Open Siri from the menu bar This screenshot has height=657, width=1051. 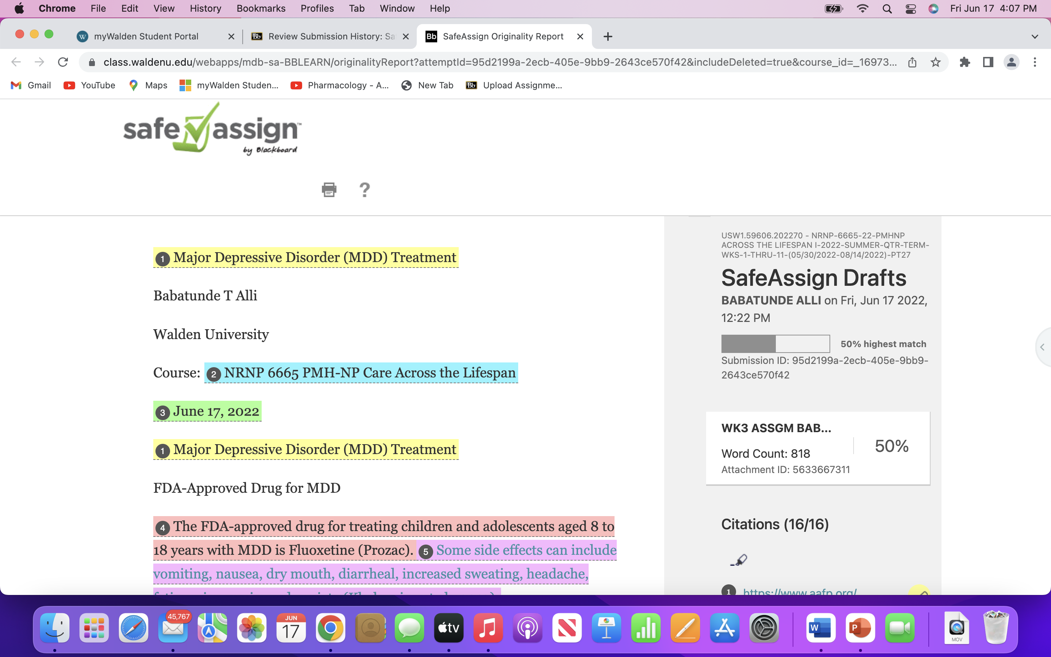tap(934, 9)
